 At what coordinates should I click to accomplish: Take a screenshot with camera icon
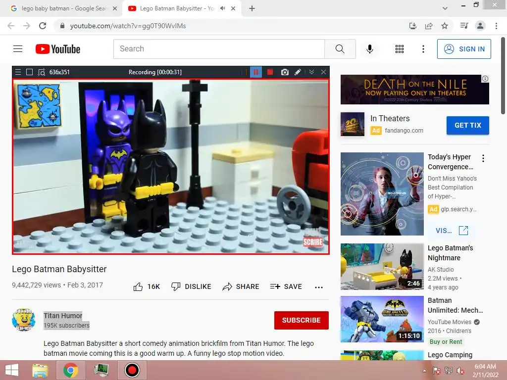click(x=285, y=72)
